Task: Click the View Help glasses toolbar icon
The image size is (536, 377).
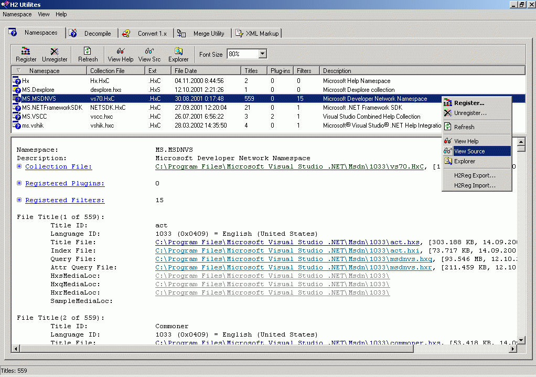Action: point(120,51)
